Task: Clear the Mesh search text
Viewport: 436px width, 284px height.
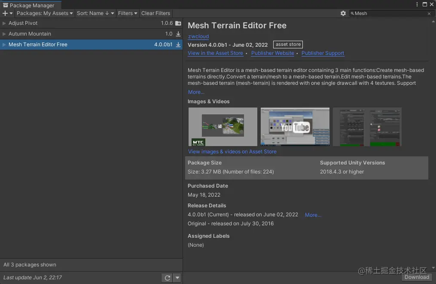Action: click(429, 14)
